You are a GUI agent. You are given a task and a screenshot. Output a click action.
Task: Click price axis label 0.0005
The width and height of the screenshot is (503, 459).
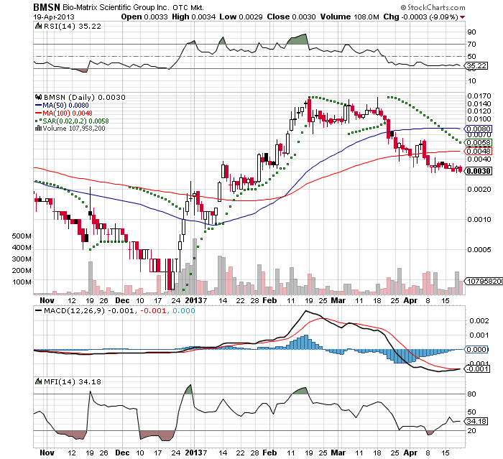(x=479, y=250)
